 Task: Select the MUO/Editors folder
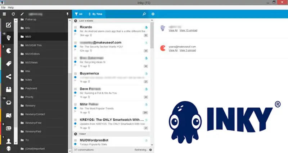point(43,54)
